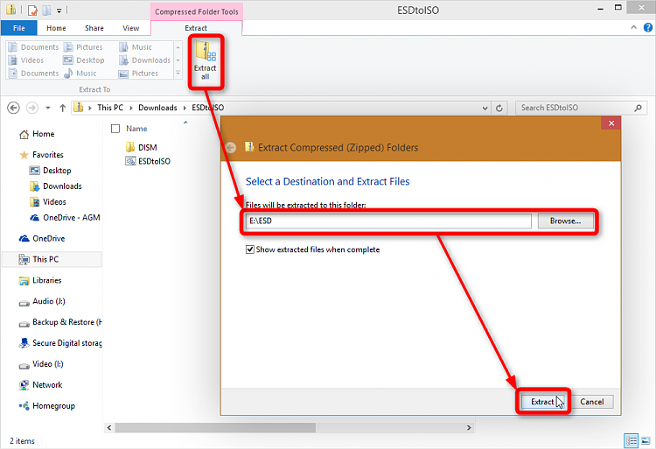This screenshot has width=656, height=449.
Task: Click the search magnifier icon
Action: tap(638, 108)
